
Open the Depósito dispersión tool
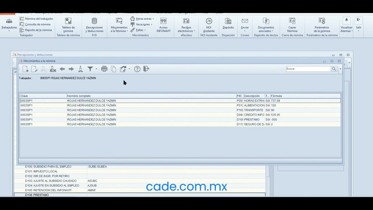coord(228,23)
